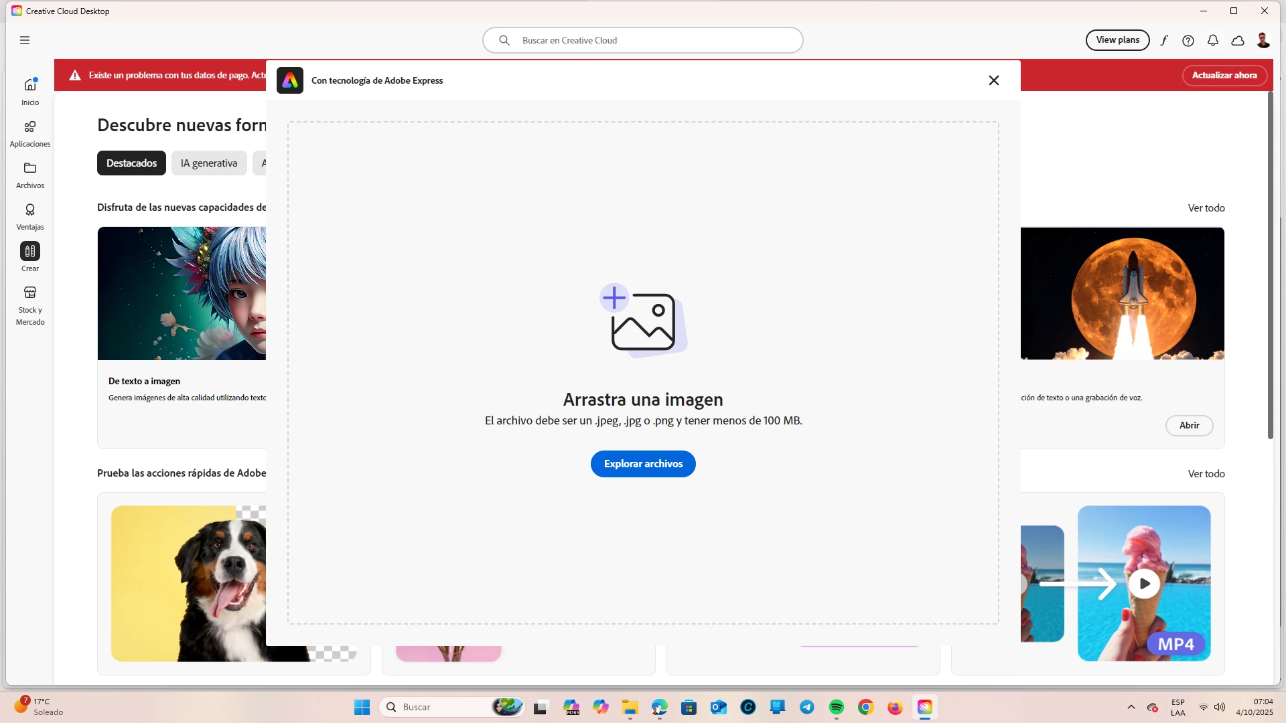Open the user profile avatar
This screenshot has width=1286, height=723.
(x=1263, y=40)
